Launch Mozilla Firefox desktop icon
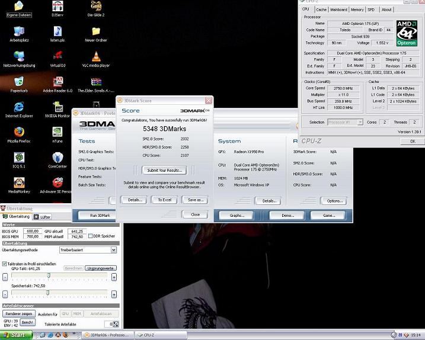Viewport: 425px width, 340px height. coord(19,135)
